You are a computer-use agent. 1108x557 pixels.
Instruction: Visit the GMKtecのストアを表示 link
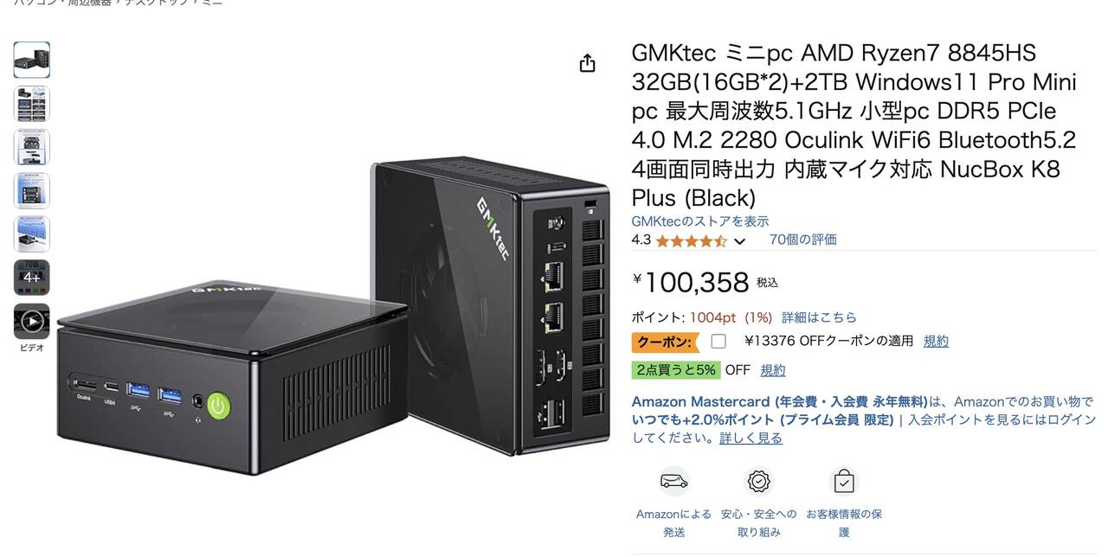[700, 221]
